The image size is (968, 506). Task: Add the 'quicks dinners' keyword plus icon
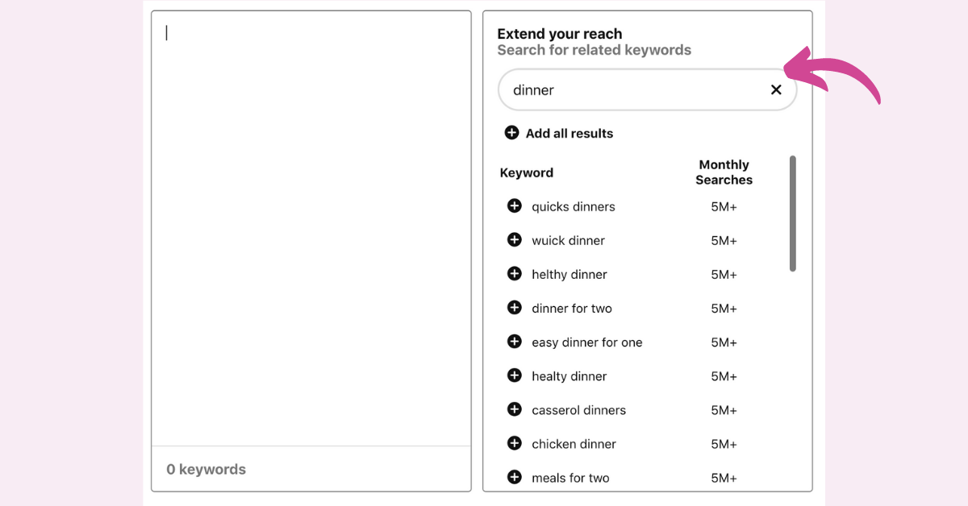tap(514, 205)
